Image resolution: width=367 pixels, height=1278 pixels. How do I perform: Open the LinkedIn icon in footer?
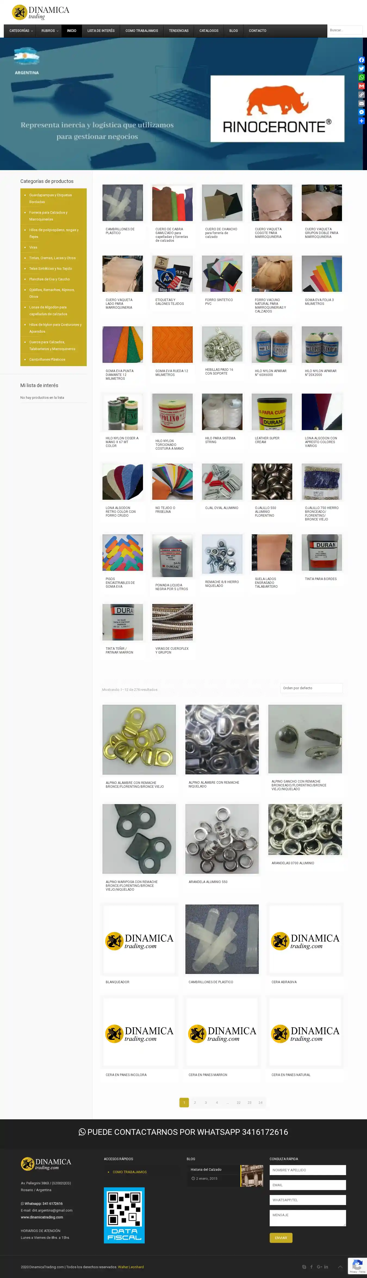tap(326, 1267)
